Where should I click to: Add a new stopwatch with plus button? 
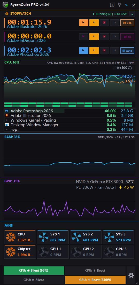pyautogui.click(x=132, y=14)
